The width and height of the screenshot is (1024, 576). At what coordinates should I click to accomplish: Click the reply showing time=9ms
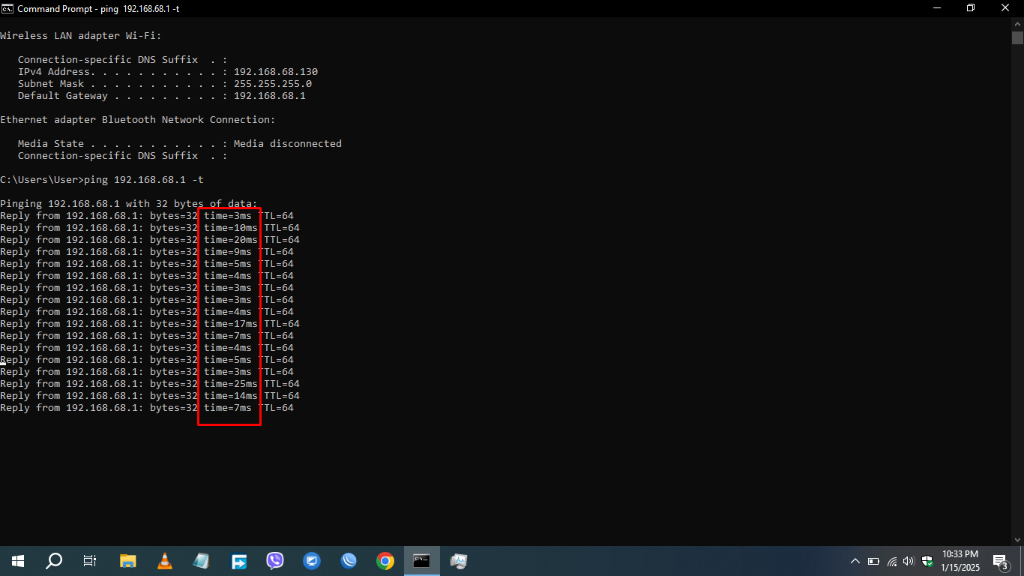coord(147,252)
